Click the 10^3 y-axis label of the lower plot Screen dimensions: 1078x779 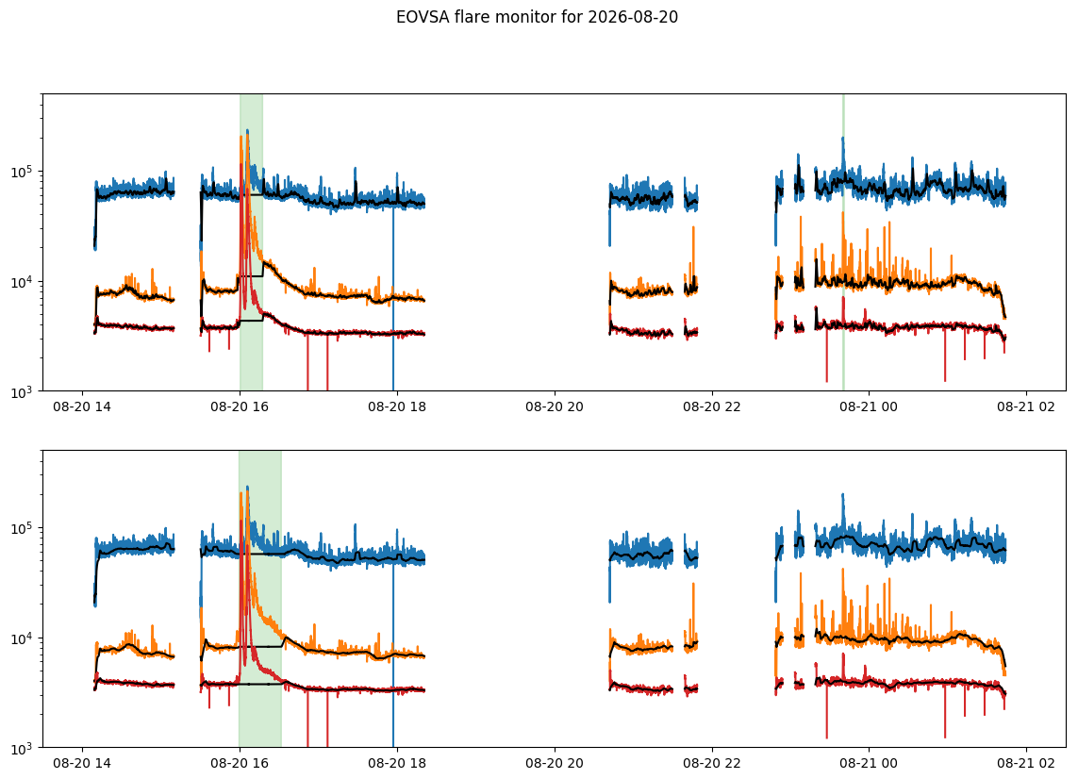click(x=24, y=747)
